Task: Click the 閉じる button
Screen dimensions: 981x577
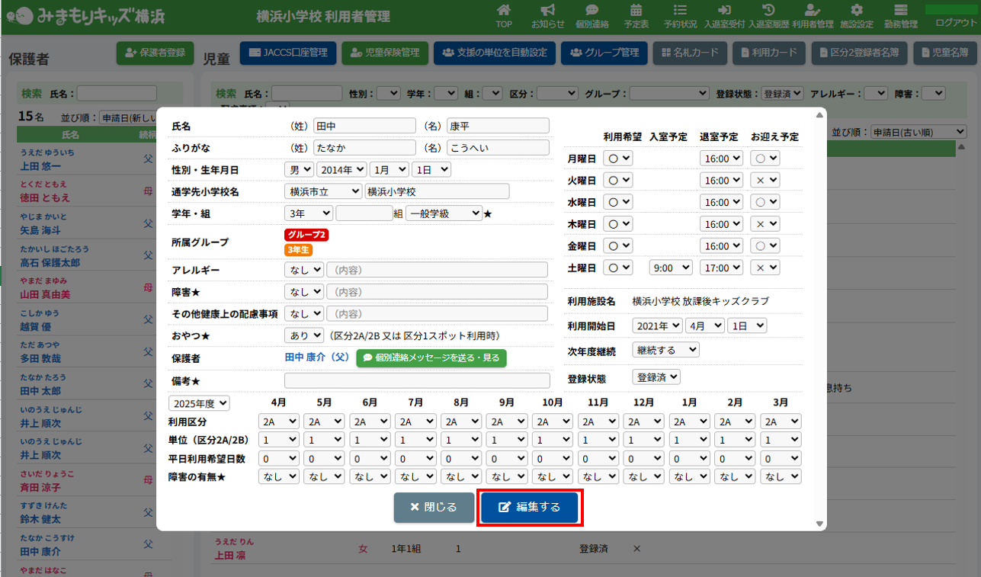Action: point(434,508)
